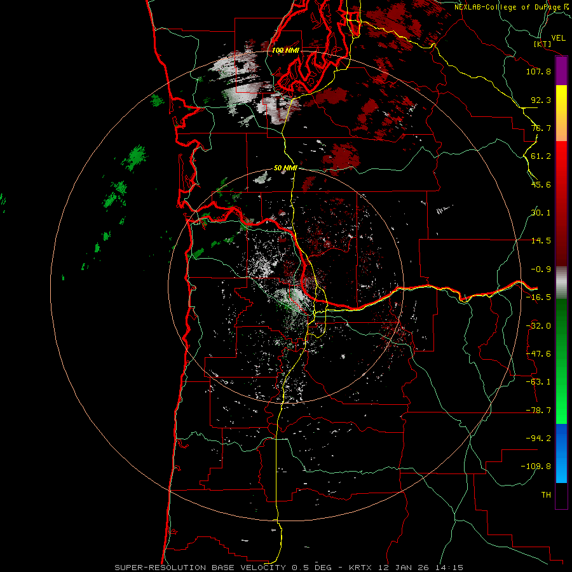The height and width of the screenshot is (572, 572).
Task: Select the -78.7 velocity scale value
Action: 538,411
